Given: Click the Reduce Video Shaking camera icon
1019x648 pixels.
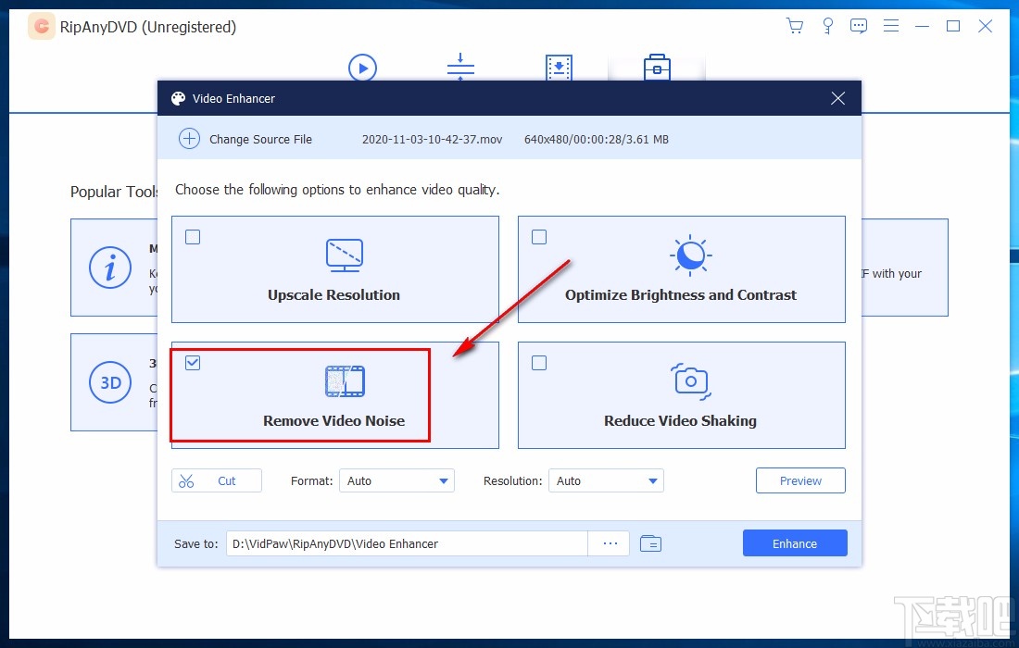Looking at the screenshot, I should (690, 381).
